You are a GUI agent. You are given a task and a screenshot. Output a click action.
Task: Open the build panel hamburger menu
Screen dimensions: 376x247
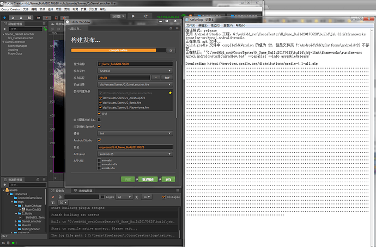(x=177, y=28)
